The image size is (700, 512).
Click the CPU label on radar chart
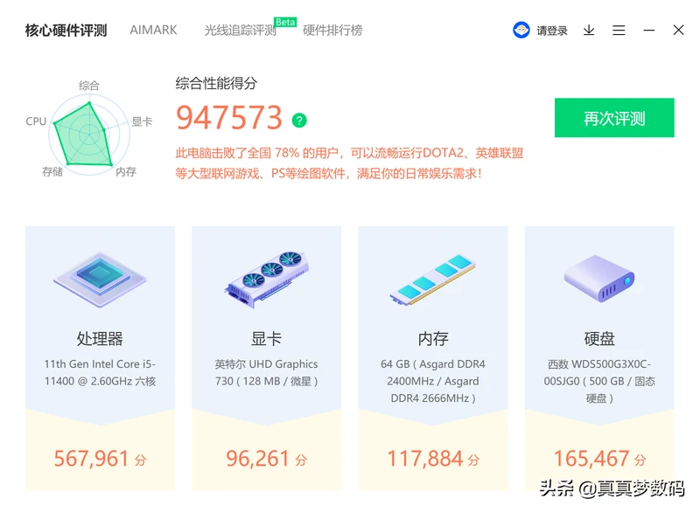click(36, 121)
